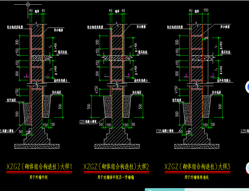This screenshot has height=191, width=249.
Task: Click the 室外地面 label in detail 1
Action: tap(11, 99)
